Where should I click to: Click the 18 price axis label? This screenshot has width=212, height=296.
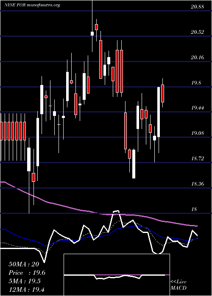[x=194, y=209]
